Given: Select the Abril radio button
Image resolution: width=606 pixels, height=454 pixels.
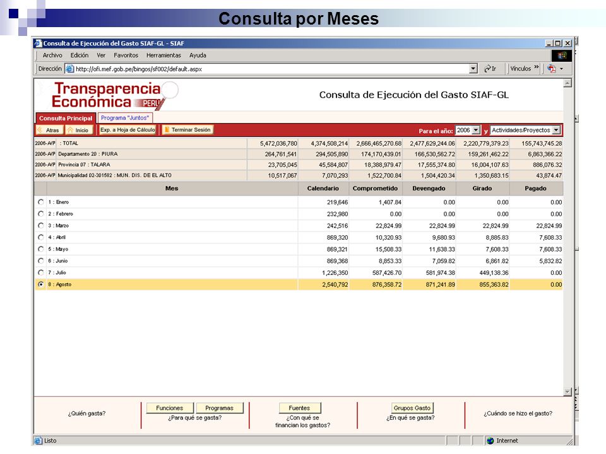Looking at the screenshot, I should coord(40,237).
